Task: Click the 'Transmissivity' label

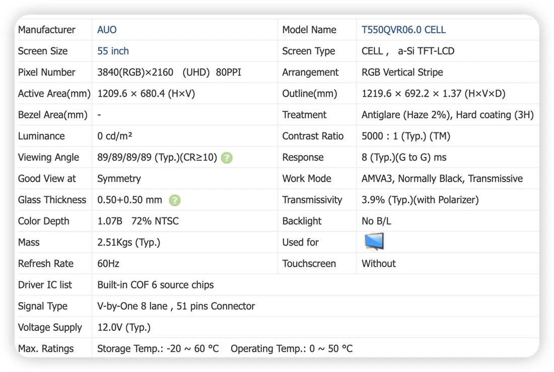Action: point(312,200)
